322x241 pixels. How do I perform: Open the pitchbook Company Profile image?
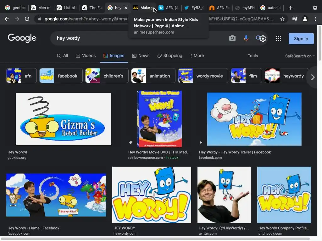[284, 195]
